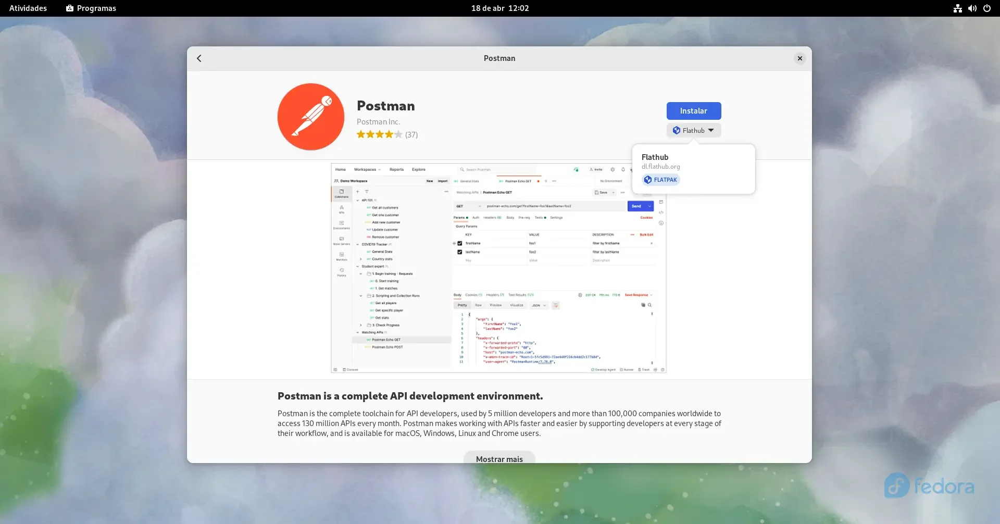
Task: Go back using the header arrow
Action: (x=199, y=58)
